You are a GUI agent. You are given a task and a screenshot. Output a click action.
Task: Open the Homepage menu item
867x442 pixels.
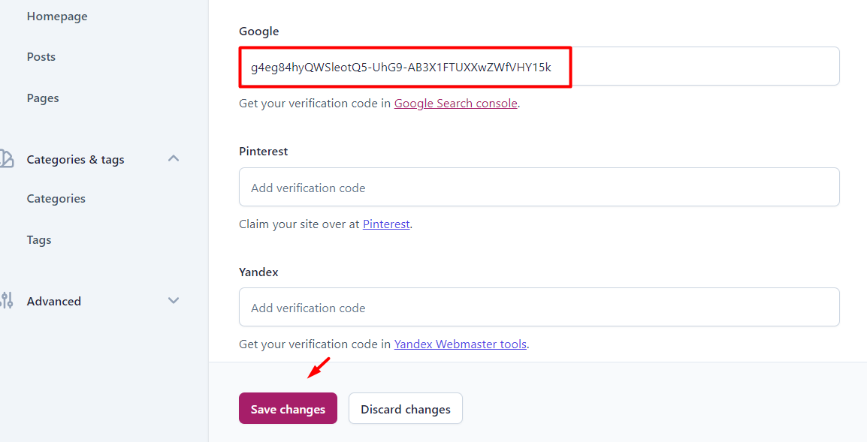coord(57,17)
